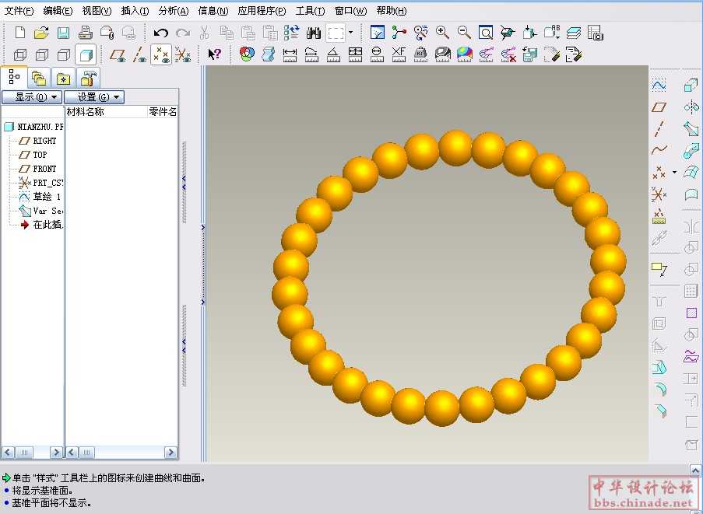703x514 pixels.
Task: Toggle datum points display
Action: click(161, 54)
